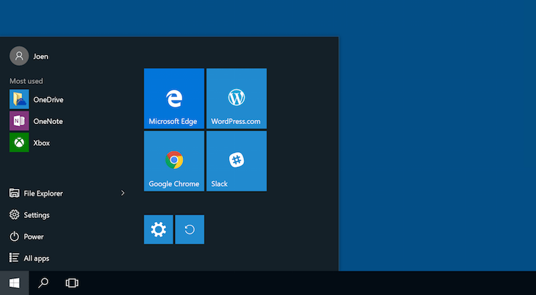Image resolution: width=536 pixels, height=295 pixels.
Task: Open the Microsoft Edge tile
Action: pos(174,99)
